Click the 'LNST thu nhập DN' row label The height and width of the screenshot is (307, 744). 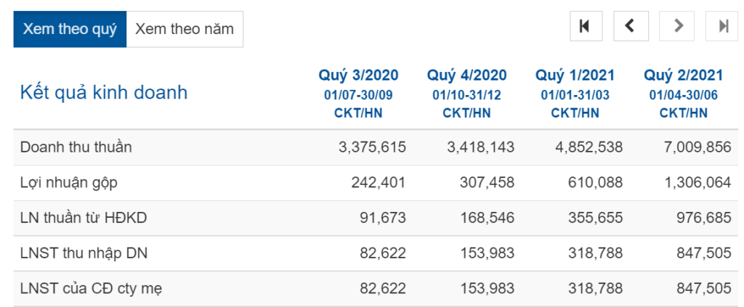pos(84,253)
